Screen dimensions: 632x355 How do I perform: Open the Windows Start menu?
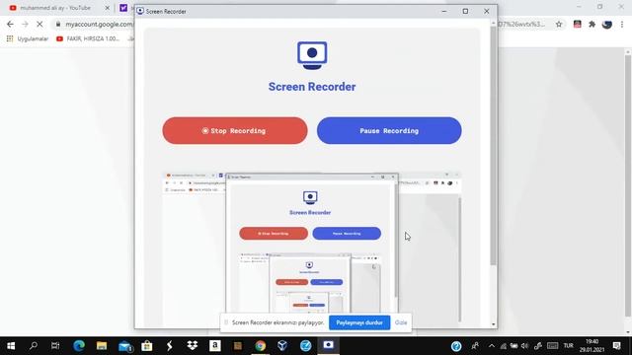[11, 346]
